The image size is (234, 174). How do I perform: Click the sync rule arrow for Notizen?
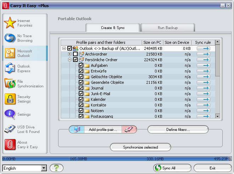[204, 111]
